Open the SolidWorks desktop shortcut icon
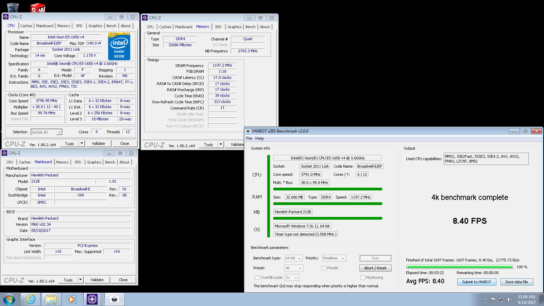The width and height of the screenshot is (544, 306). (x=38, y=7)
